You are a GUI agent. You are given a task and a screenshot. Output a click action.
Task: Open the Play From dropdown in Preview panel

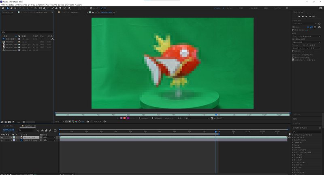(x=307, y=42)
